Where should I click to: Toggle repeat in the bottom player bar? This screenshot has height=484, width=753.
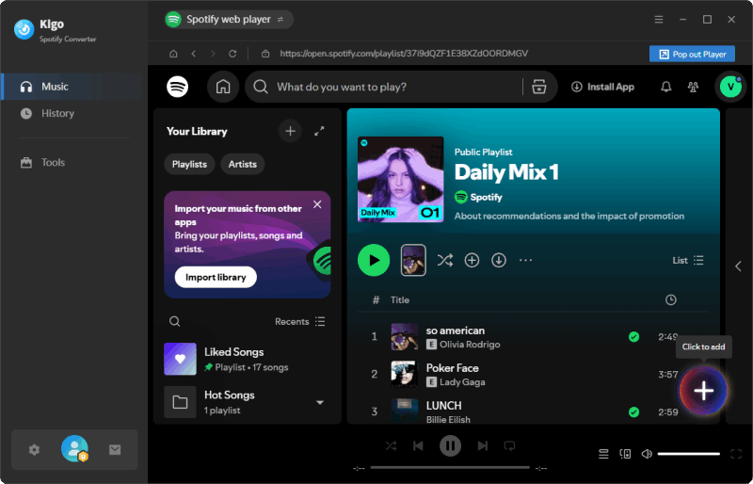[509, 446]
